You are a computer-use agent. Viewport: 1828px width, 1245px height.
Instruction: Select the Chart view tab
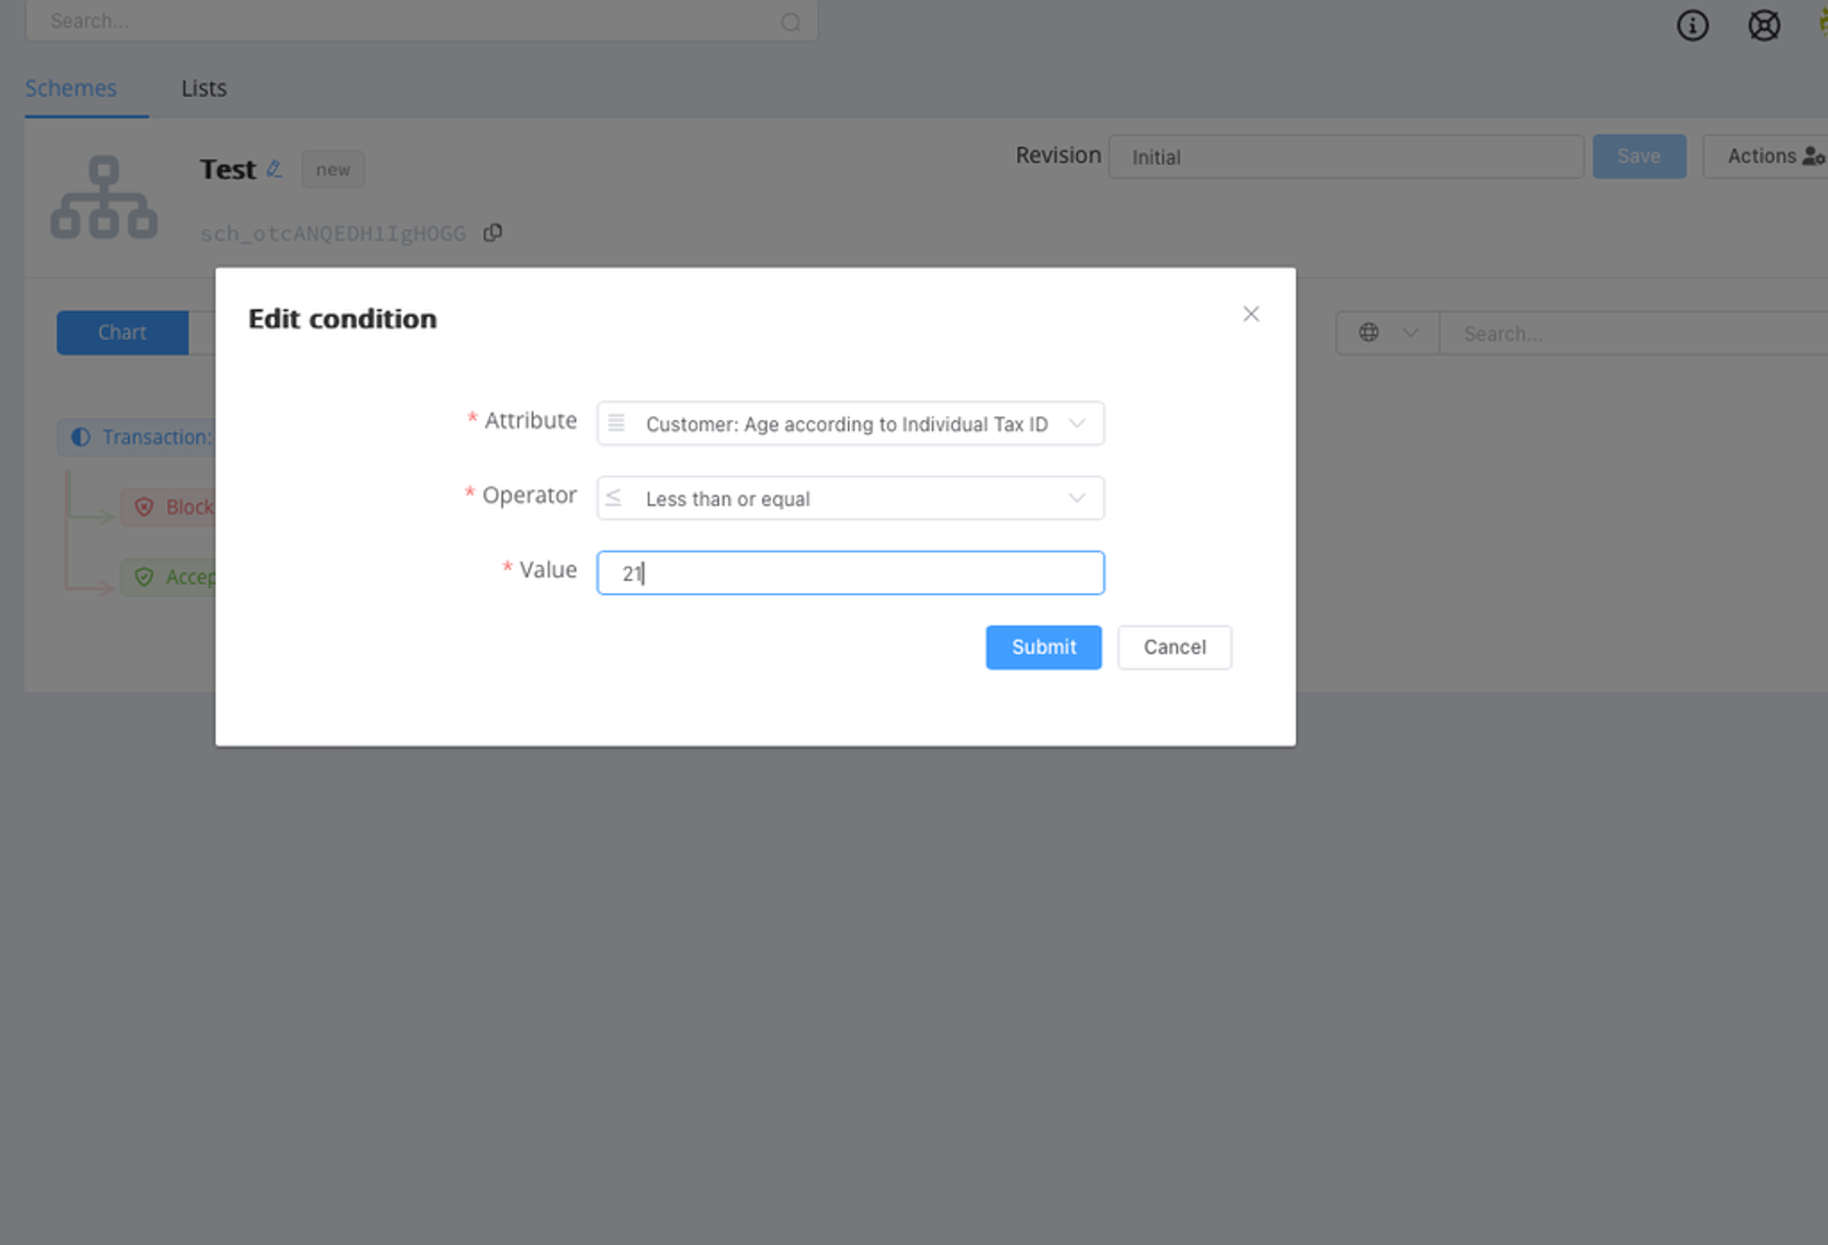pyautogui.click(x=123, y=333)
